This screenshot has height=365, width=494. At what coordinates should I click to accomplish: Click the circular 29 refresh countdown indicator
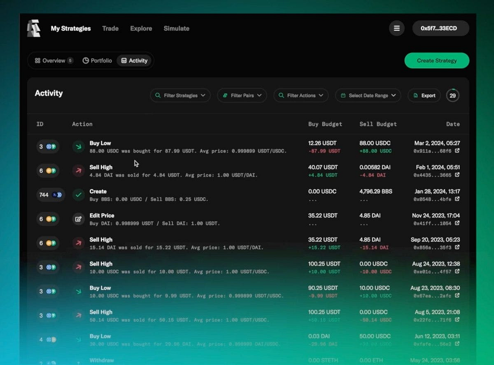(x=453, y=95)
